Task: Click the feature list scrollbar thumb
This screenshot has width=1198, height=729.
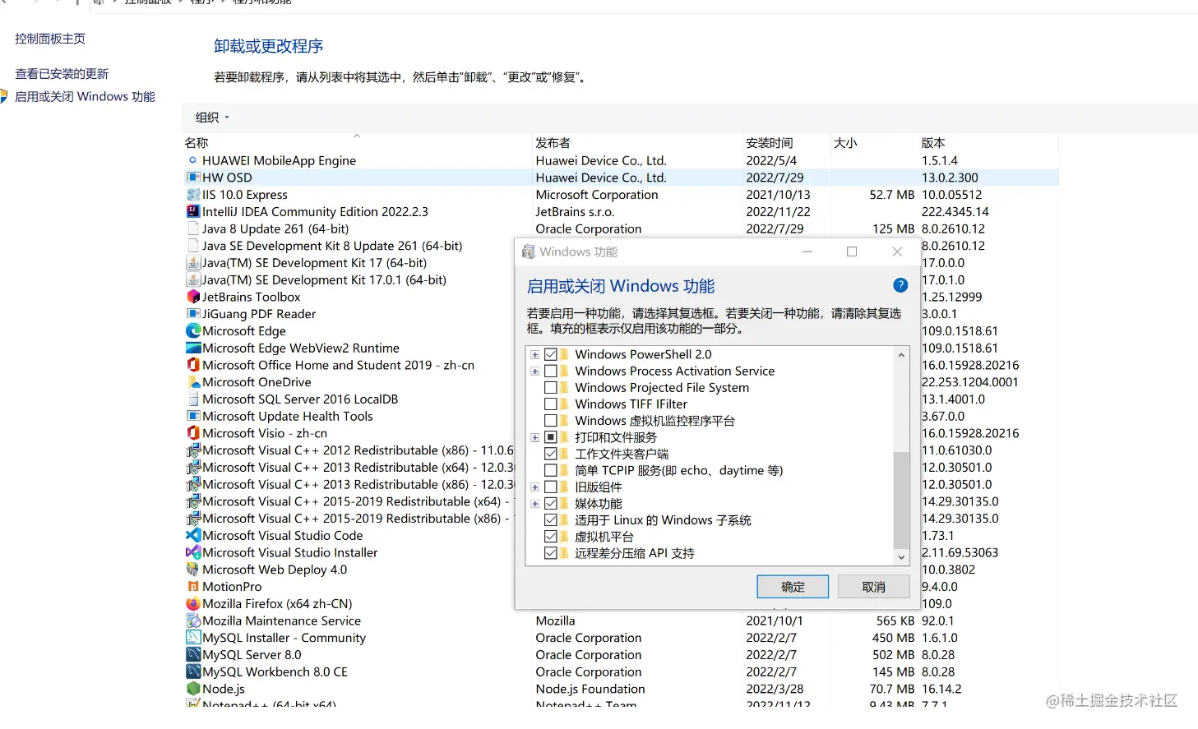Action: tap(901, 499)
